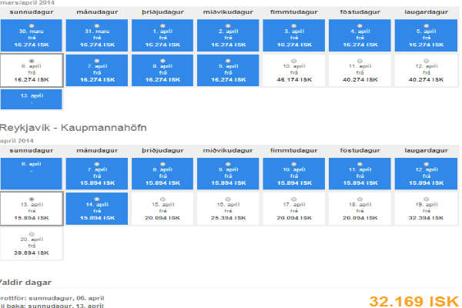Click the 32.169 ISK total price
Image resolution: width=462 pixels, height=308 pixels.
pos(413,300)
